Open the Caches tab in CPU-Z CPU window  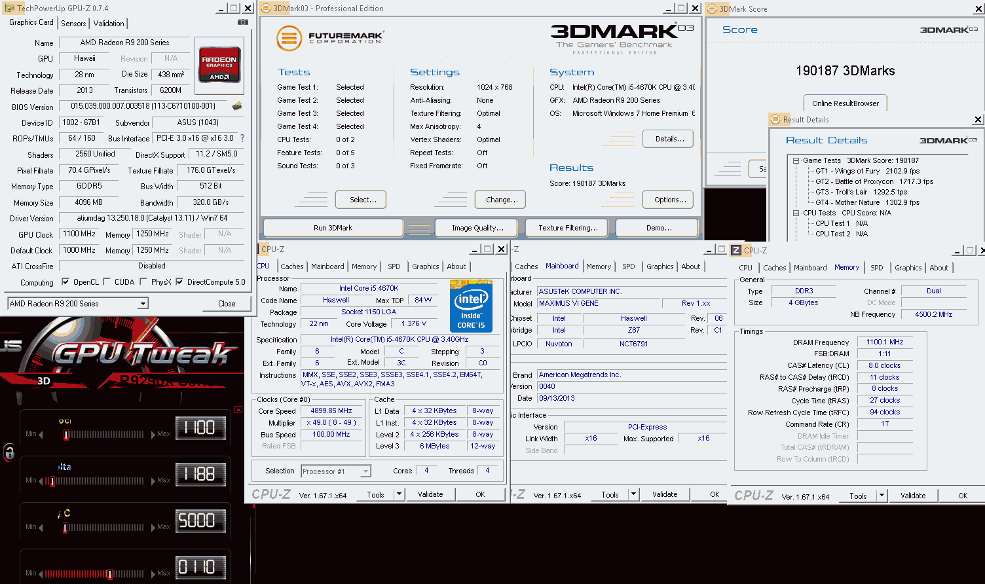point(292,266)
